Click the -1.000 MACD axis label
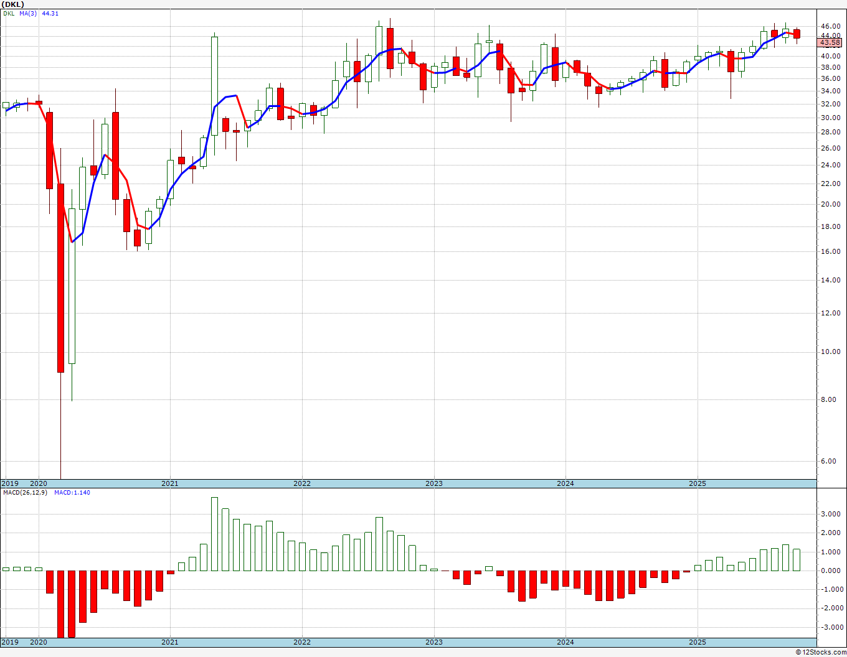Image resolution: width=847 pixels, height=657 pixels. point(831,590)
